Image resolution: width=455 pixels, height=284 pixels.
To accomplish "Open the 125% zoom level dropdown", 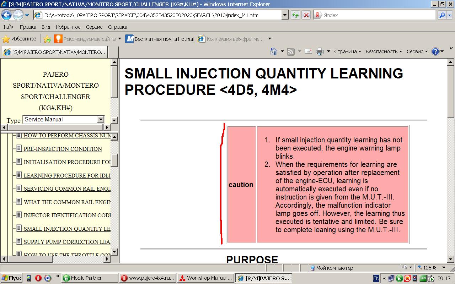I will click(444, 268).
